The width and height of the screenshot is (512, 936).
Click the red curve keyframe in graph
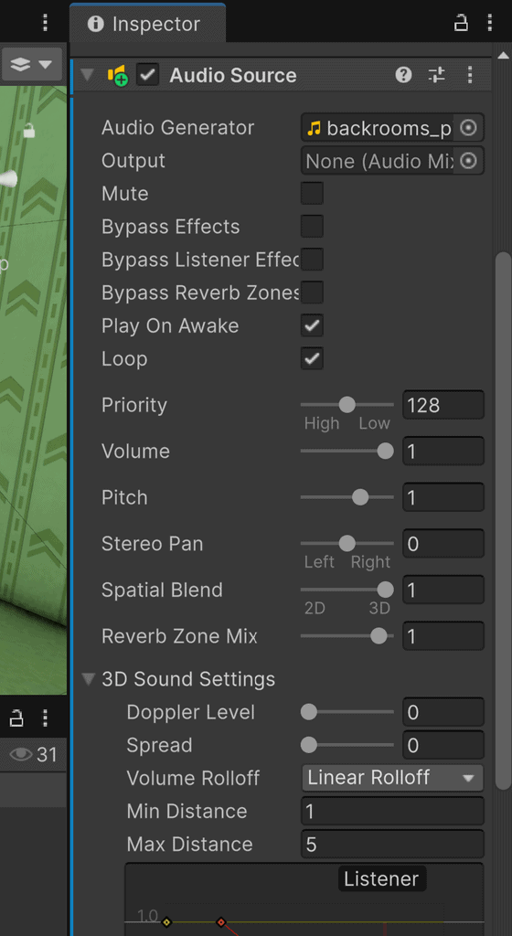pos(220,922)
